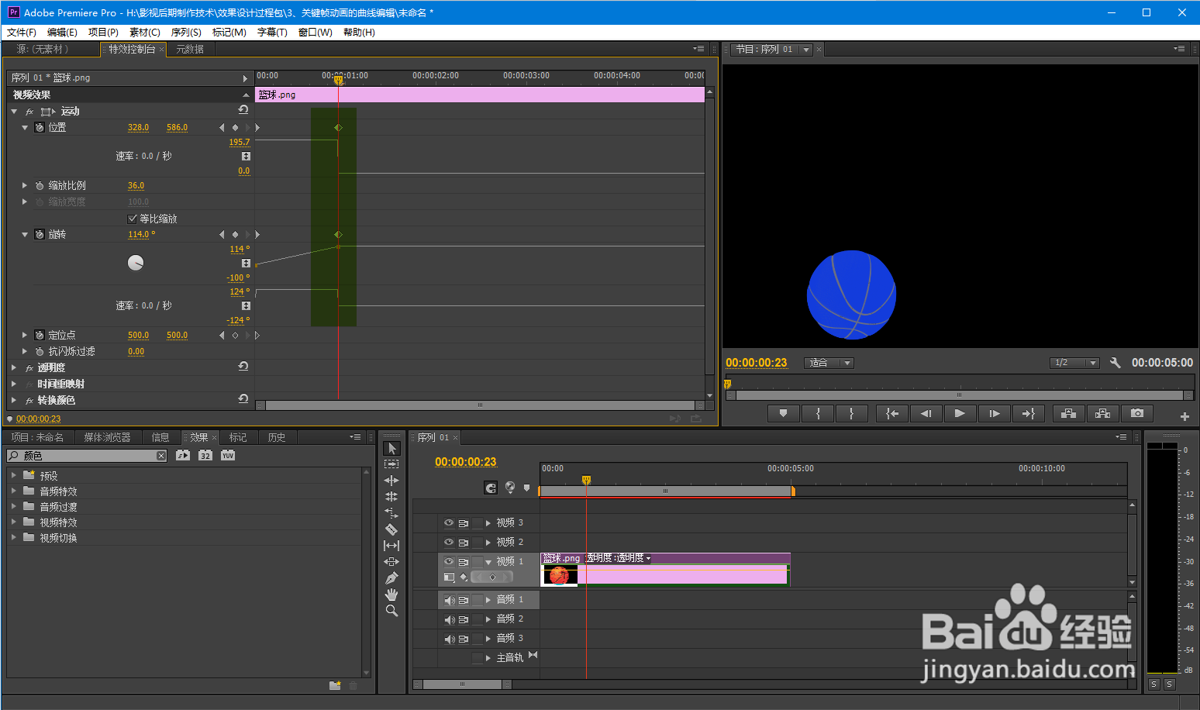Toggle animation stopwatch for 位置
Screen dimensions: 1200x710
pos(40,127)
